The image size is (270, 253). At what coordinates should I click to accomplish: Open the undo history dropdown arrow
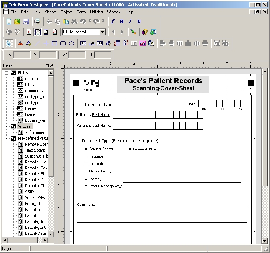click(90, 20)
